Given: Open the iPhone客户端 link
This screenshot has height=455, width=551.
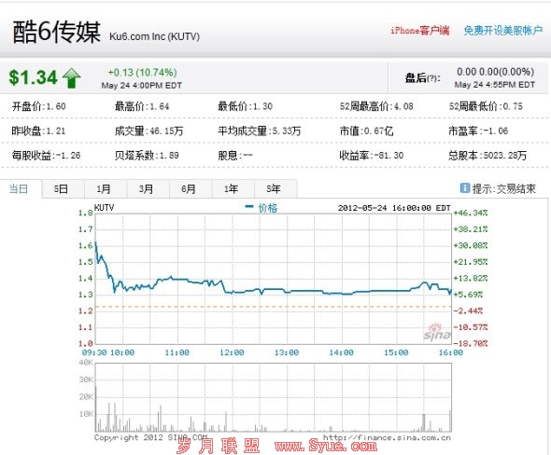Looking at the screenshot, I should click(420, 31).
